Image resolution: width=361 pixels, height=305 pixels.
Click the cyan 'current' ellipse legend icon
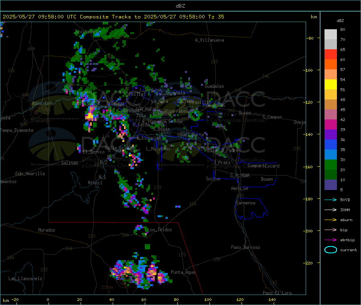point(331,250)
